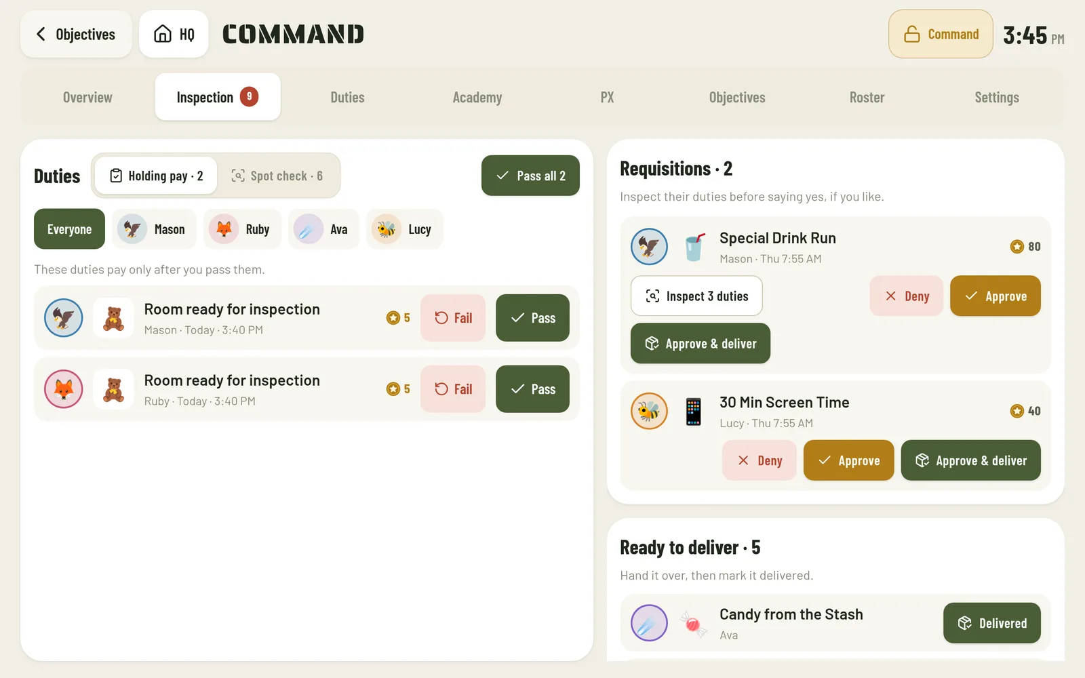Open the Settings tab
This screenshot has width=1085, height=678.
(x=997, y=97)
